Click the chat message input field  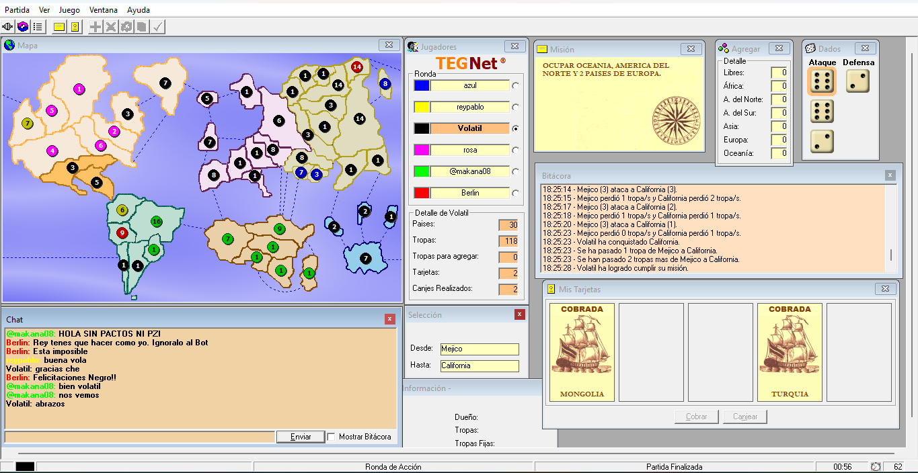[139, 437]
